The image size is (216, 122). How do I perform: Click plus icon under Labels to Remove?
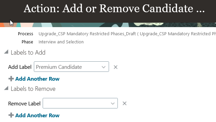coord(11,115)
